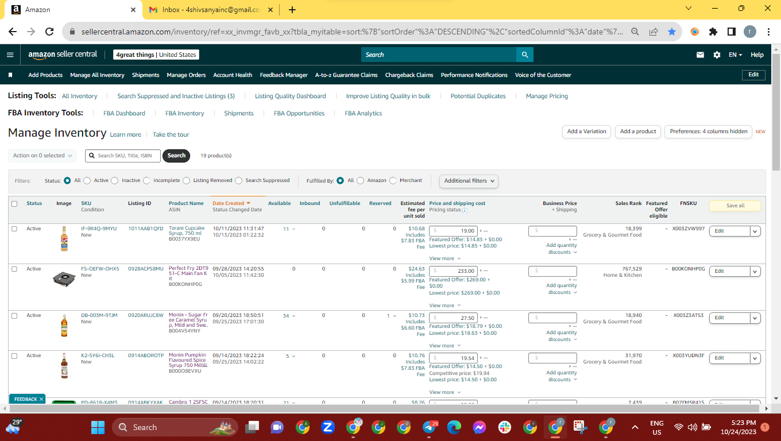781x441 pixels.
Task: Click the info icon next to Pricing status
Action: [x=465, y=210]
